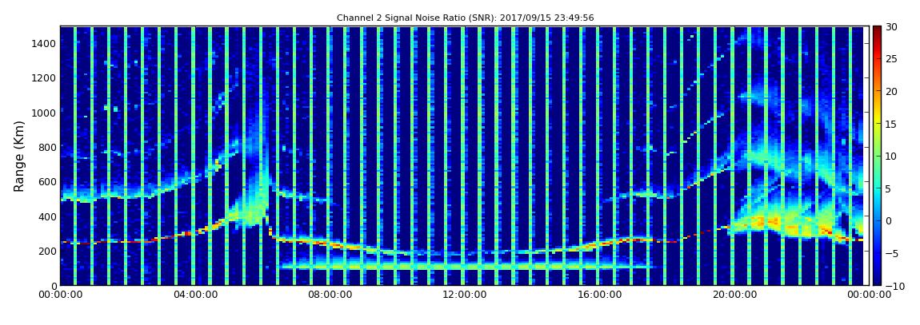Click the dark red top of the colorbar

coord(877,30)
